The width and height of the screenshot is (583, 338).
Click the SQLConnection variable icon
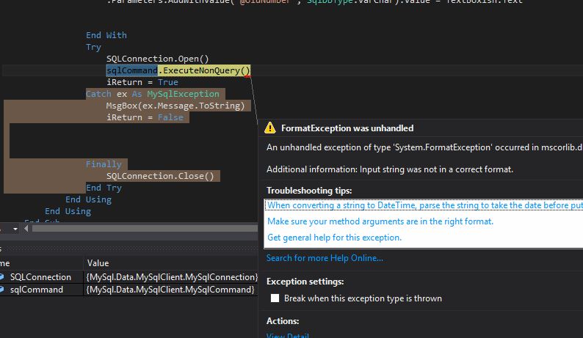pyautogui.click(x=2, y=276)
